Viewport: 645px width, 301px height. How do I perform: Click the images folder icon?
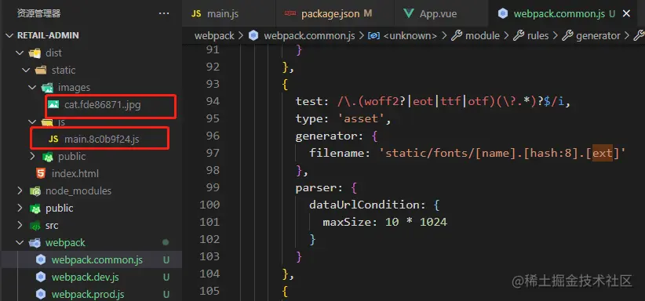pyautogui.click(x=47, y=88)
